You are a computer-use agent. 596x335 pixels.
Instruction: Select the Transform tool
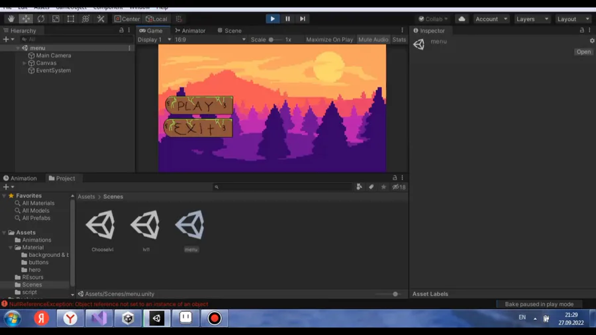(85, 19)
